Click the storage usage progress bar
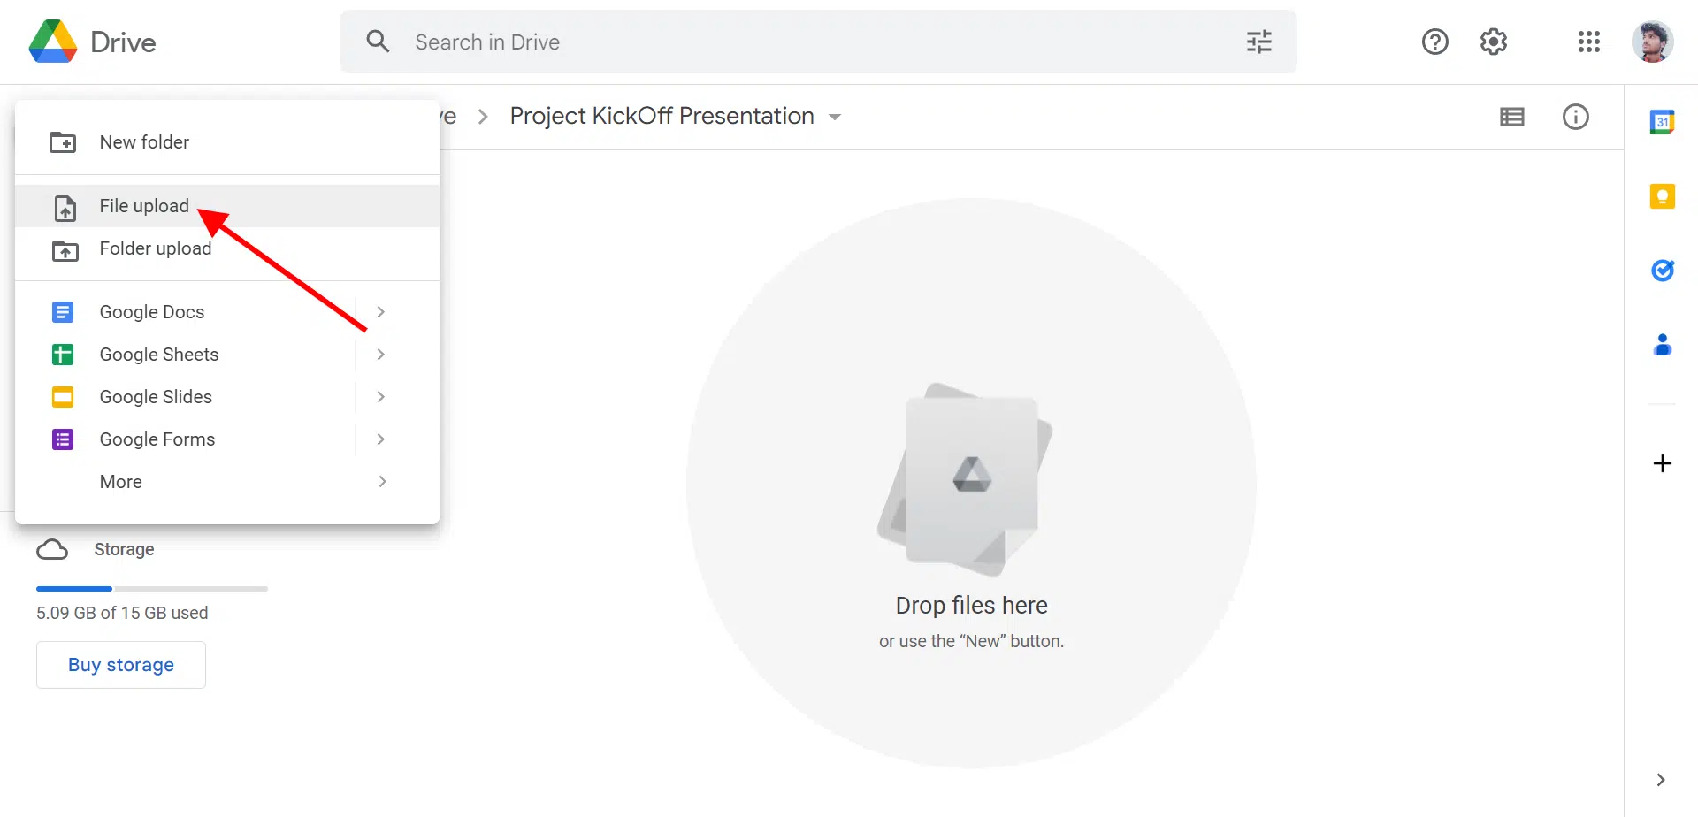Screen dimensions: 1698x817 151,589
